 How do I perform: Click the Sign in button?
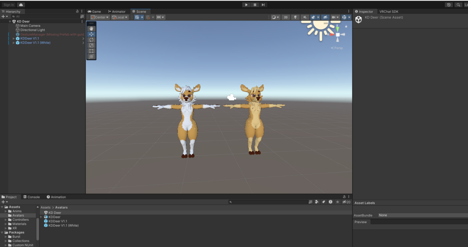point(9,5)
